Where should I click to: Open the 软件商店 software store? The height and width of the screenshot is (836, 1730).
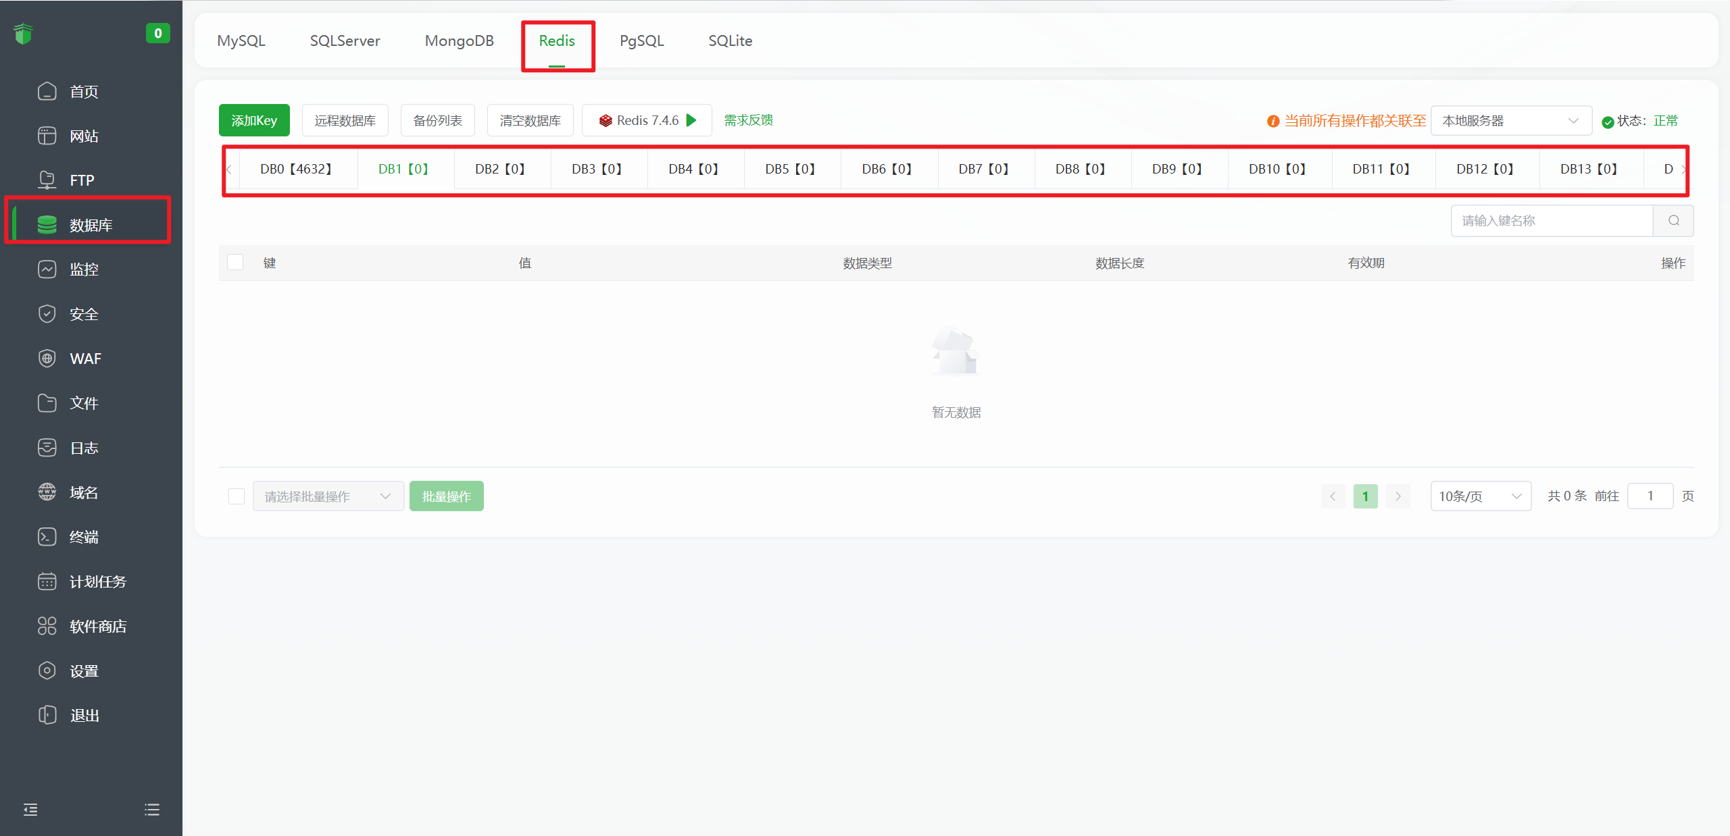pyautogui.click(x=97, y=625)
